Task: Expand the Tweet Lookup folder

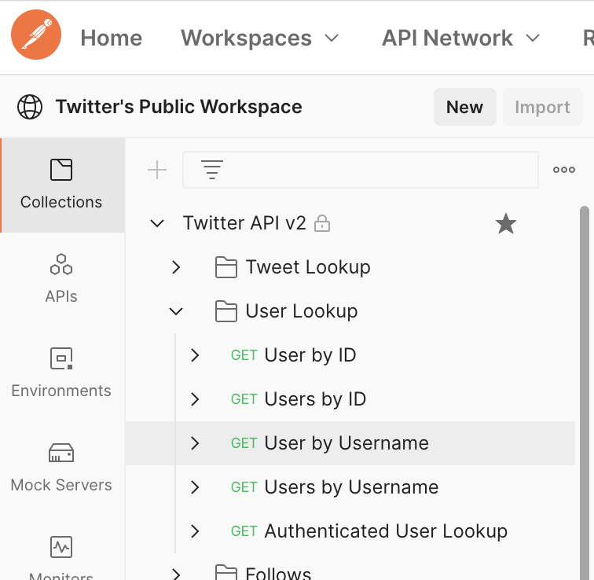Action: 176,268
